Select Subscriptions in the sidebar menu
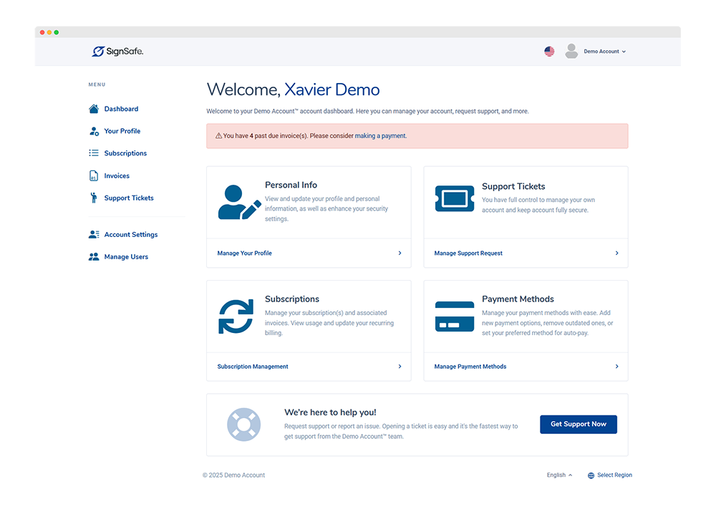 click(x=125, y=153)
